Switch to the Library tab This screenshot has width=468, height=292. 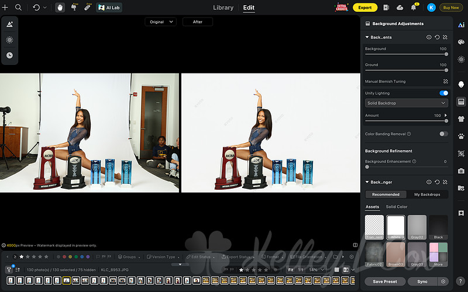tap(223, 8)
